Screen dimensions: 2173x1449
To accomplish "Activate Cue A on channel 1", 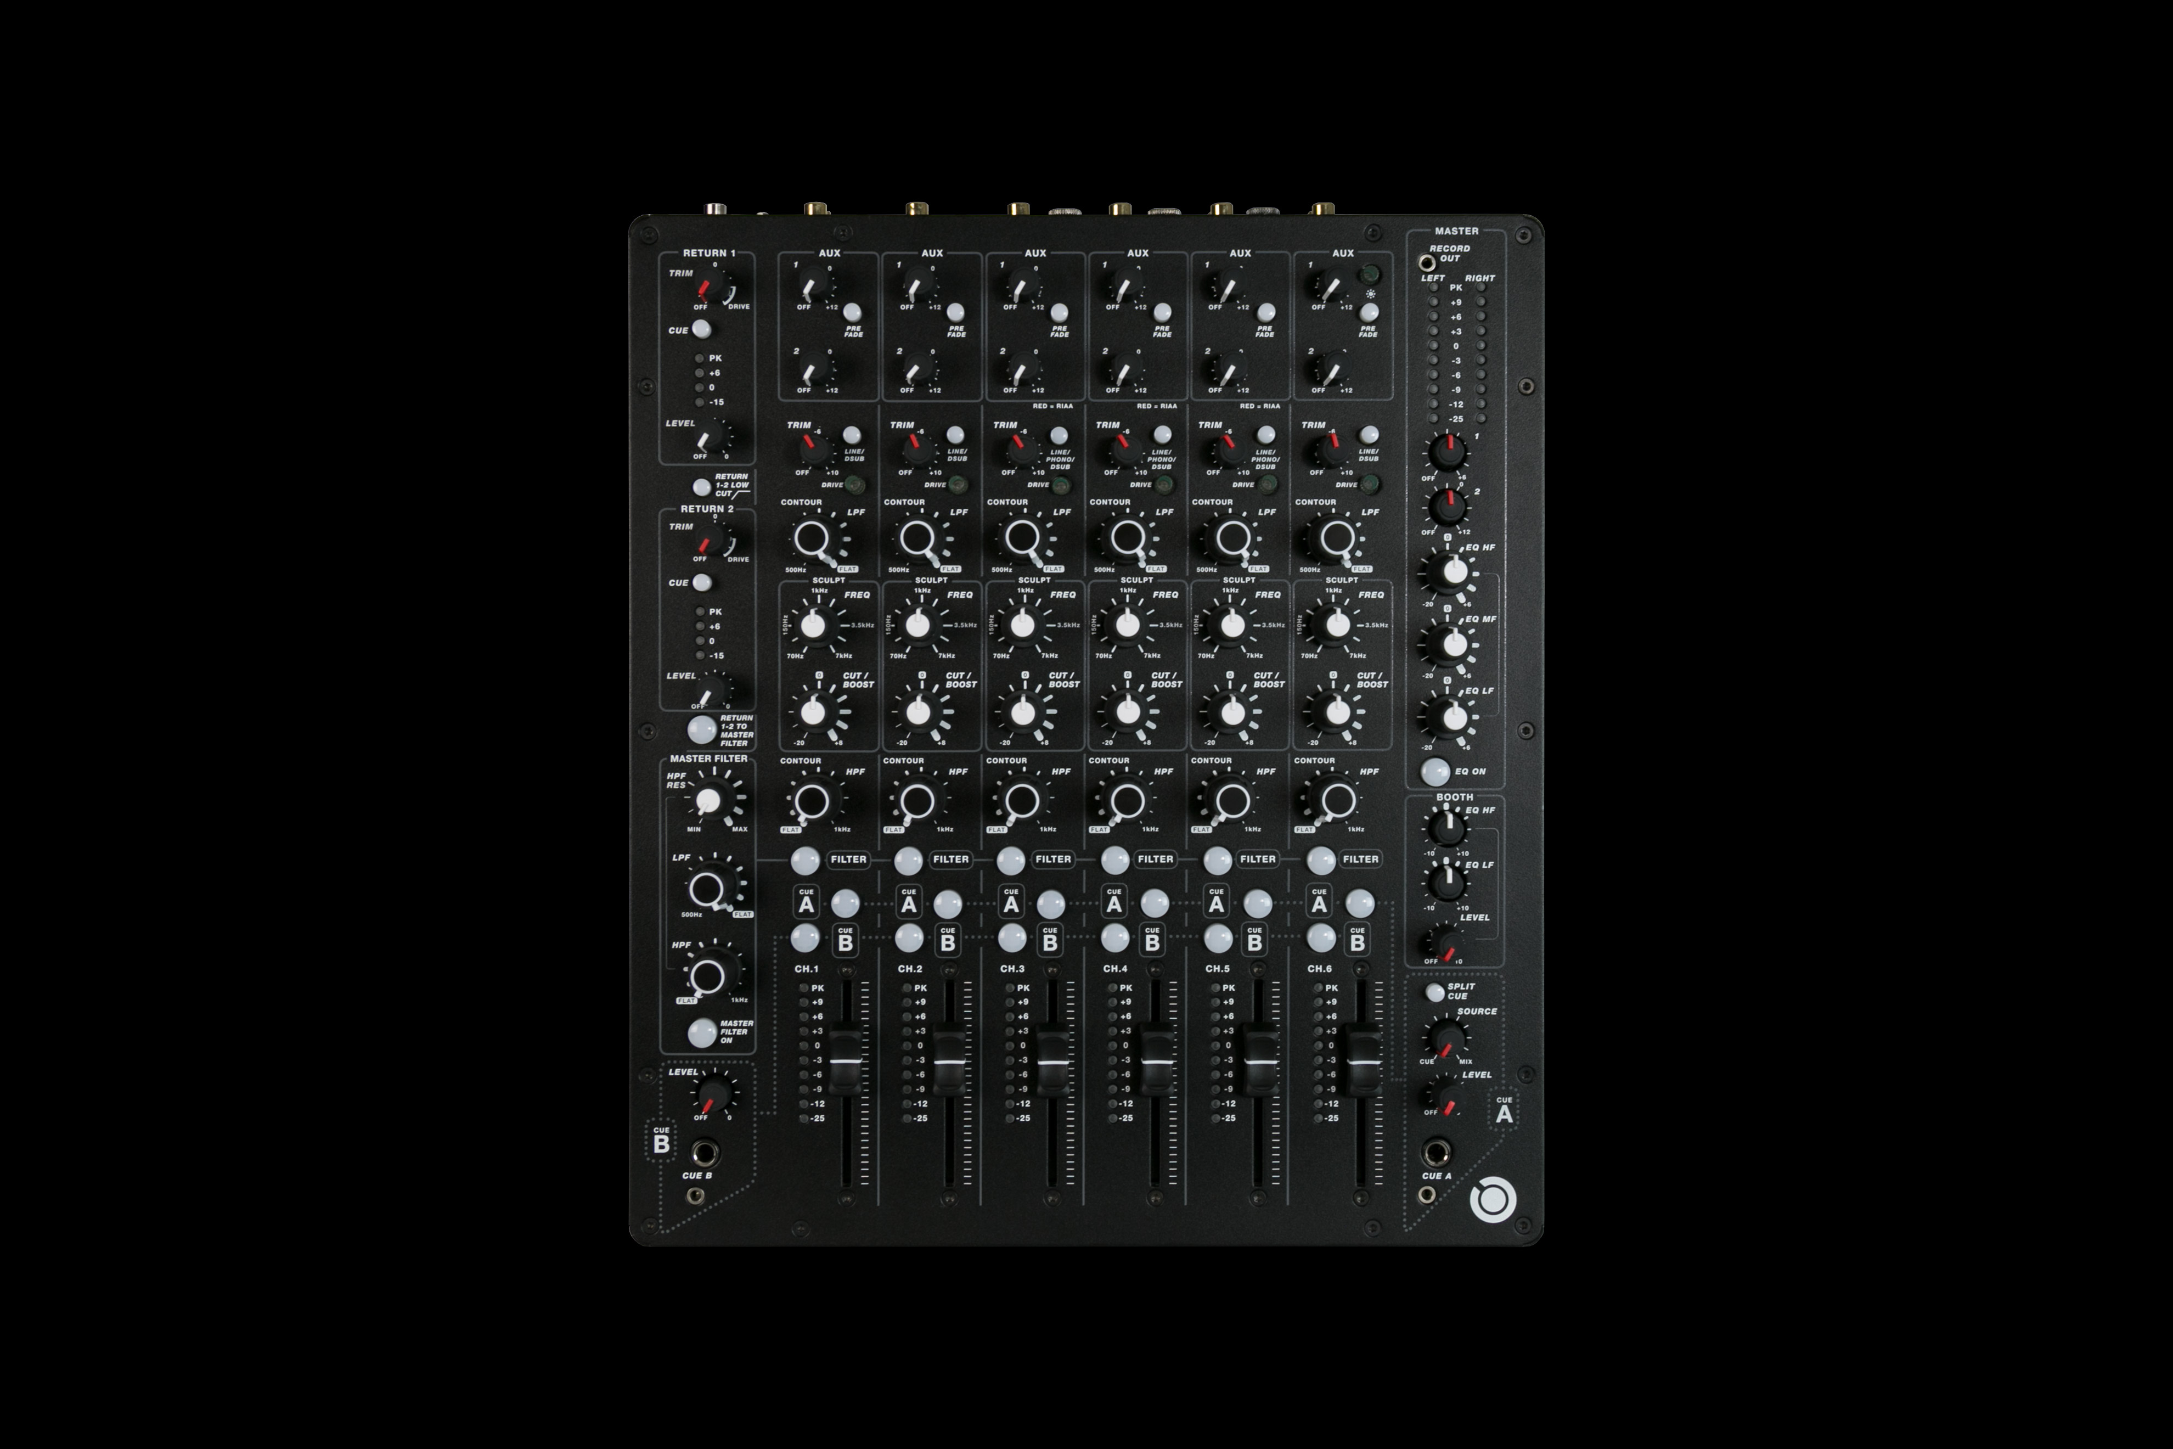I will (845, 904).
